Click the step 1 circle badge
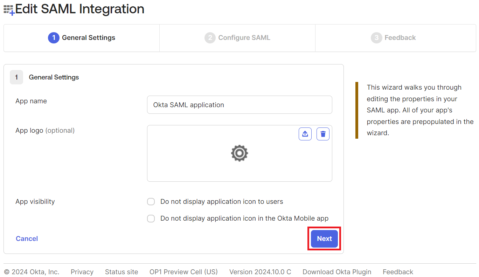 point(54,38)
